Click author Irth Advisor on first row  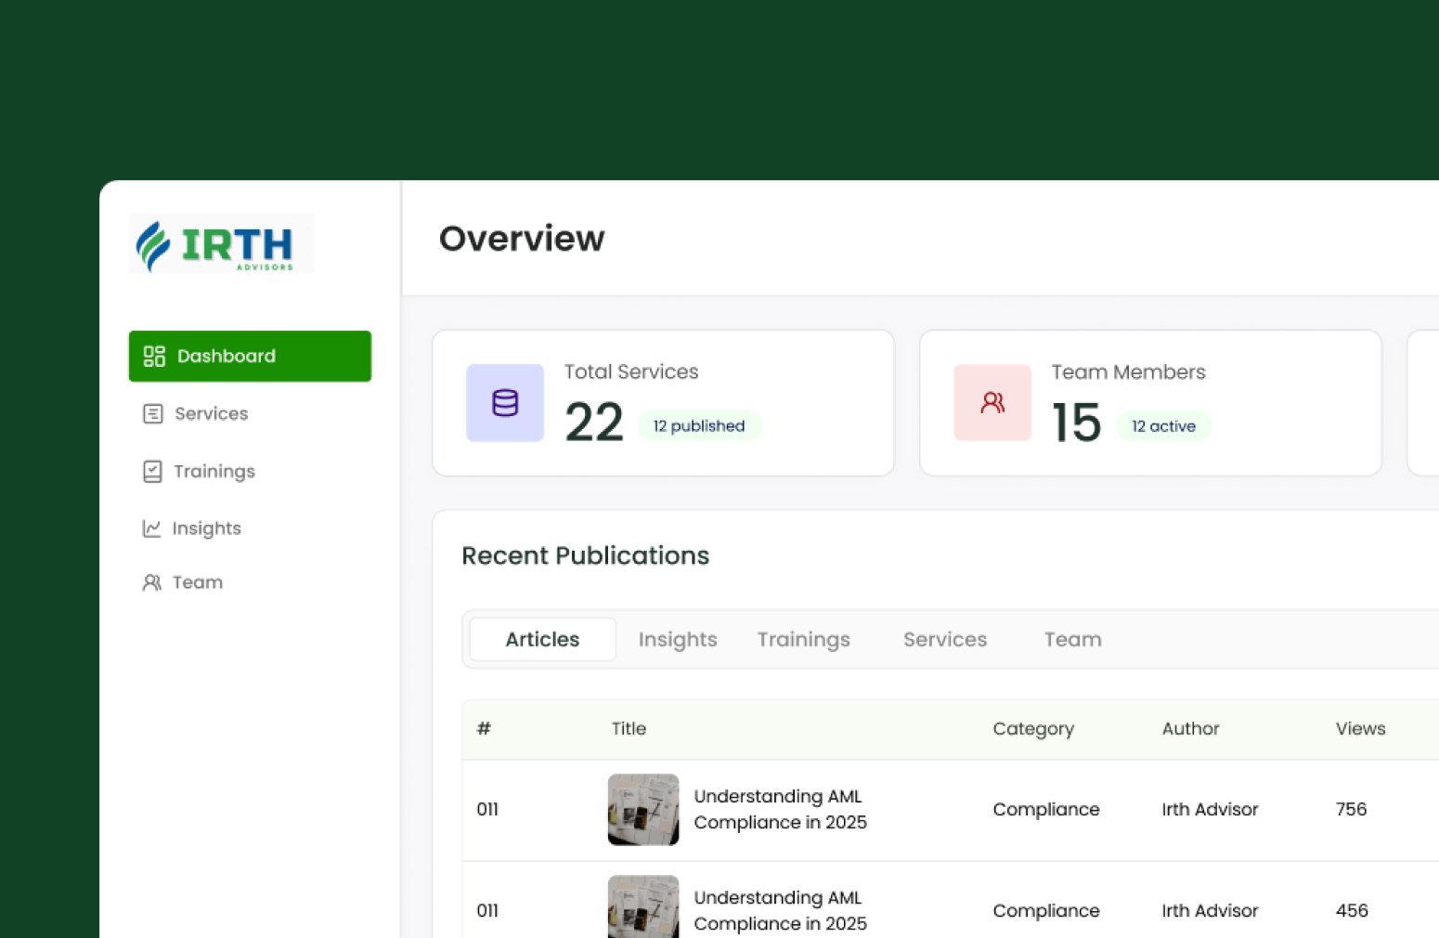[x=1210, y=809]
